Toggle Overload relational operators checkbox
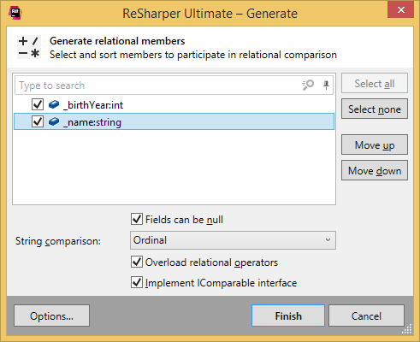The height and width of the screenshot is (342, 420). click(x=137, y=262)
